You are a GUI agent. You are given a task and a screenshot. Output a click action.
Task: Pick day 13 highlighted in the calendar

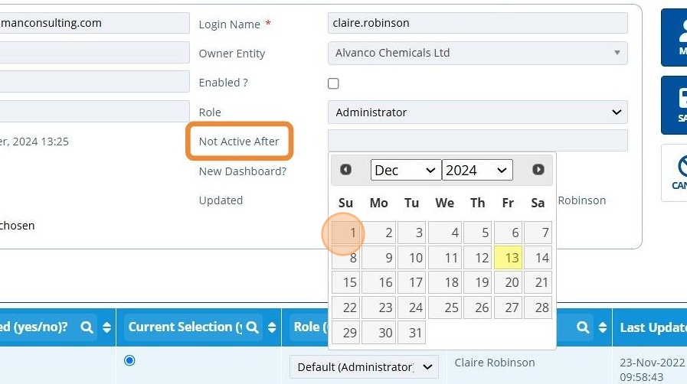508,258
